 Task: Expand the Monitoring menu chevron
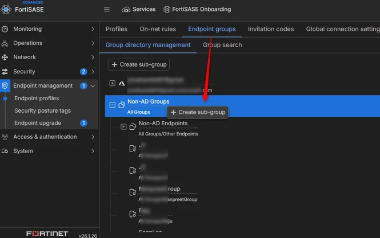[x=93, y=29]
